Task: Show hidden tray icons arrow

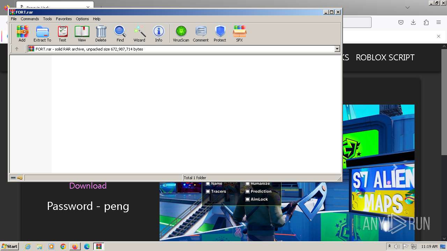Action: [x=389, y=246]
